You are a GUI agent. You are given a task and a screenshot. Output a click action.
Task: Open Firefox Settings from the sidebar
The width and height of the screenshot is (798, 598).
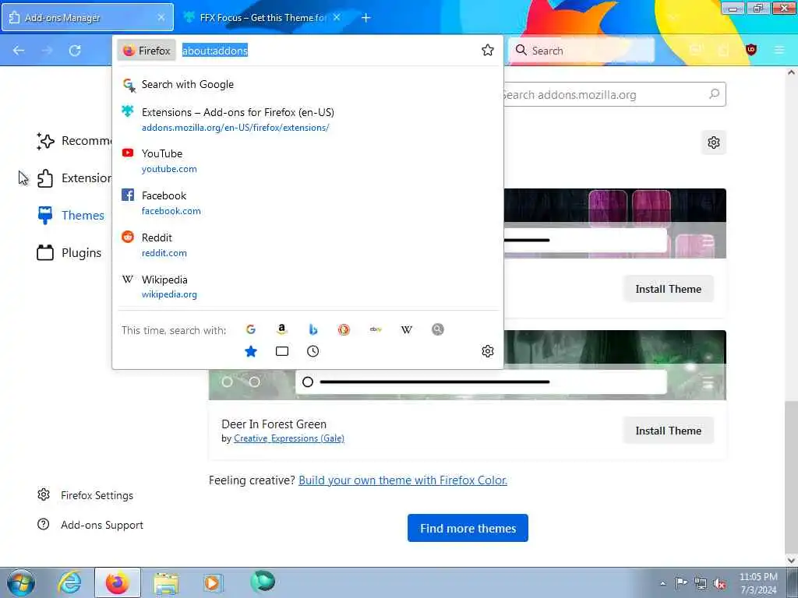pyautogui.click(x=85, y=495)
